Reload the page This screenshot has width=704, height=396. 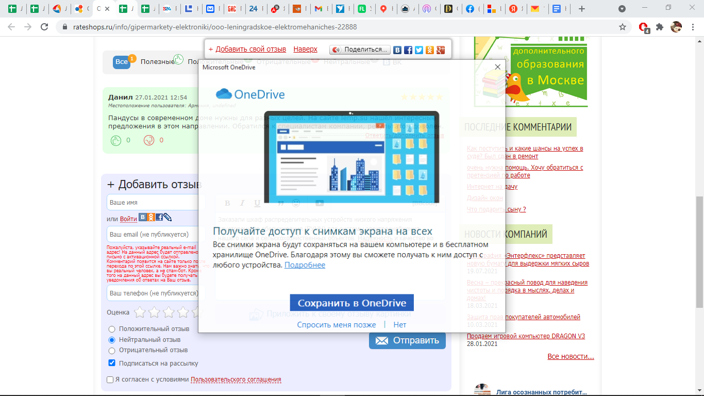pyautogui.click(x=44, y=27)
